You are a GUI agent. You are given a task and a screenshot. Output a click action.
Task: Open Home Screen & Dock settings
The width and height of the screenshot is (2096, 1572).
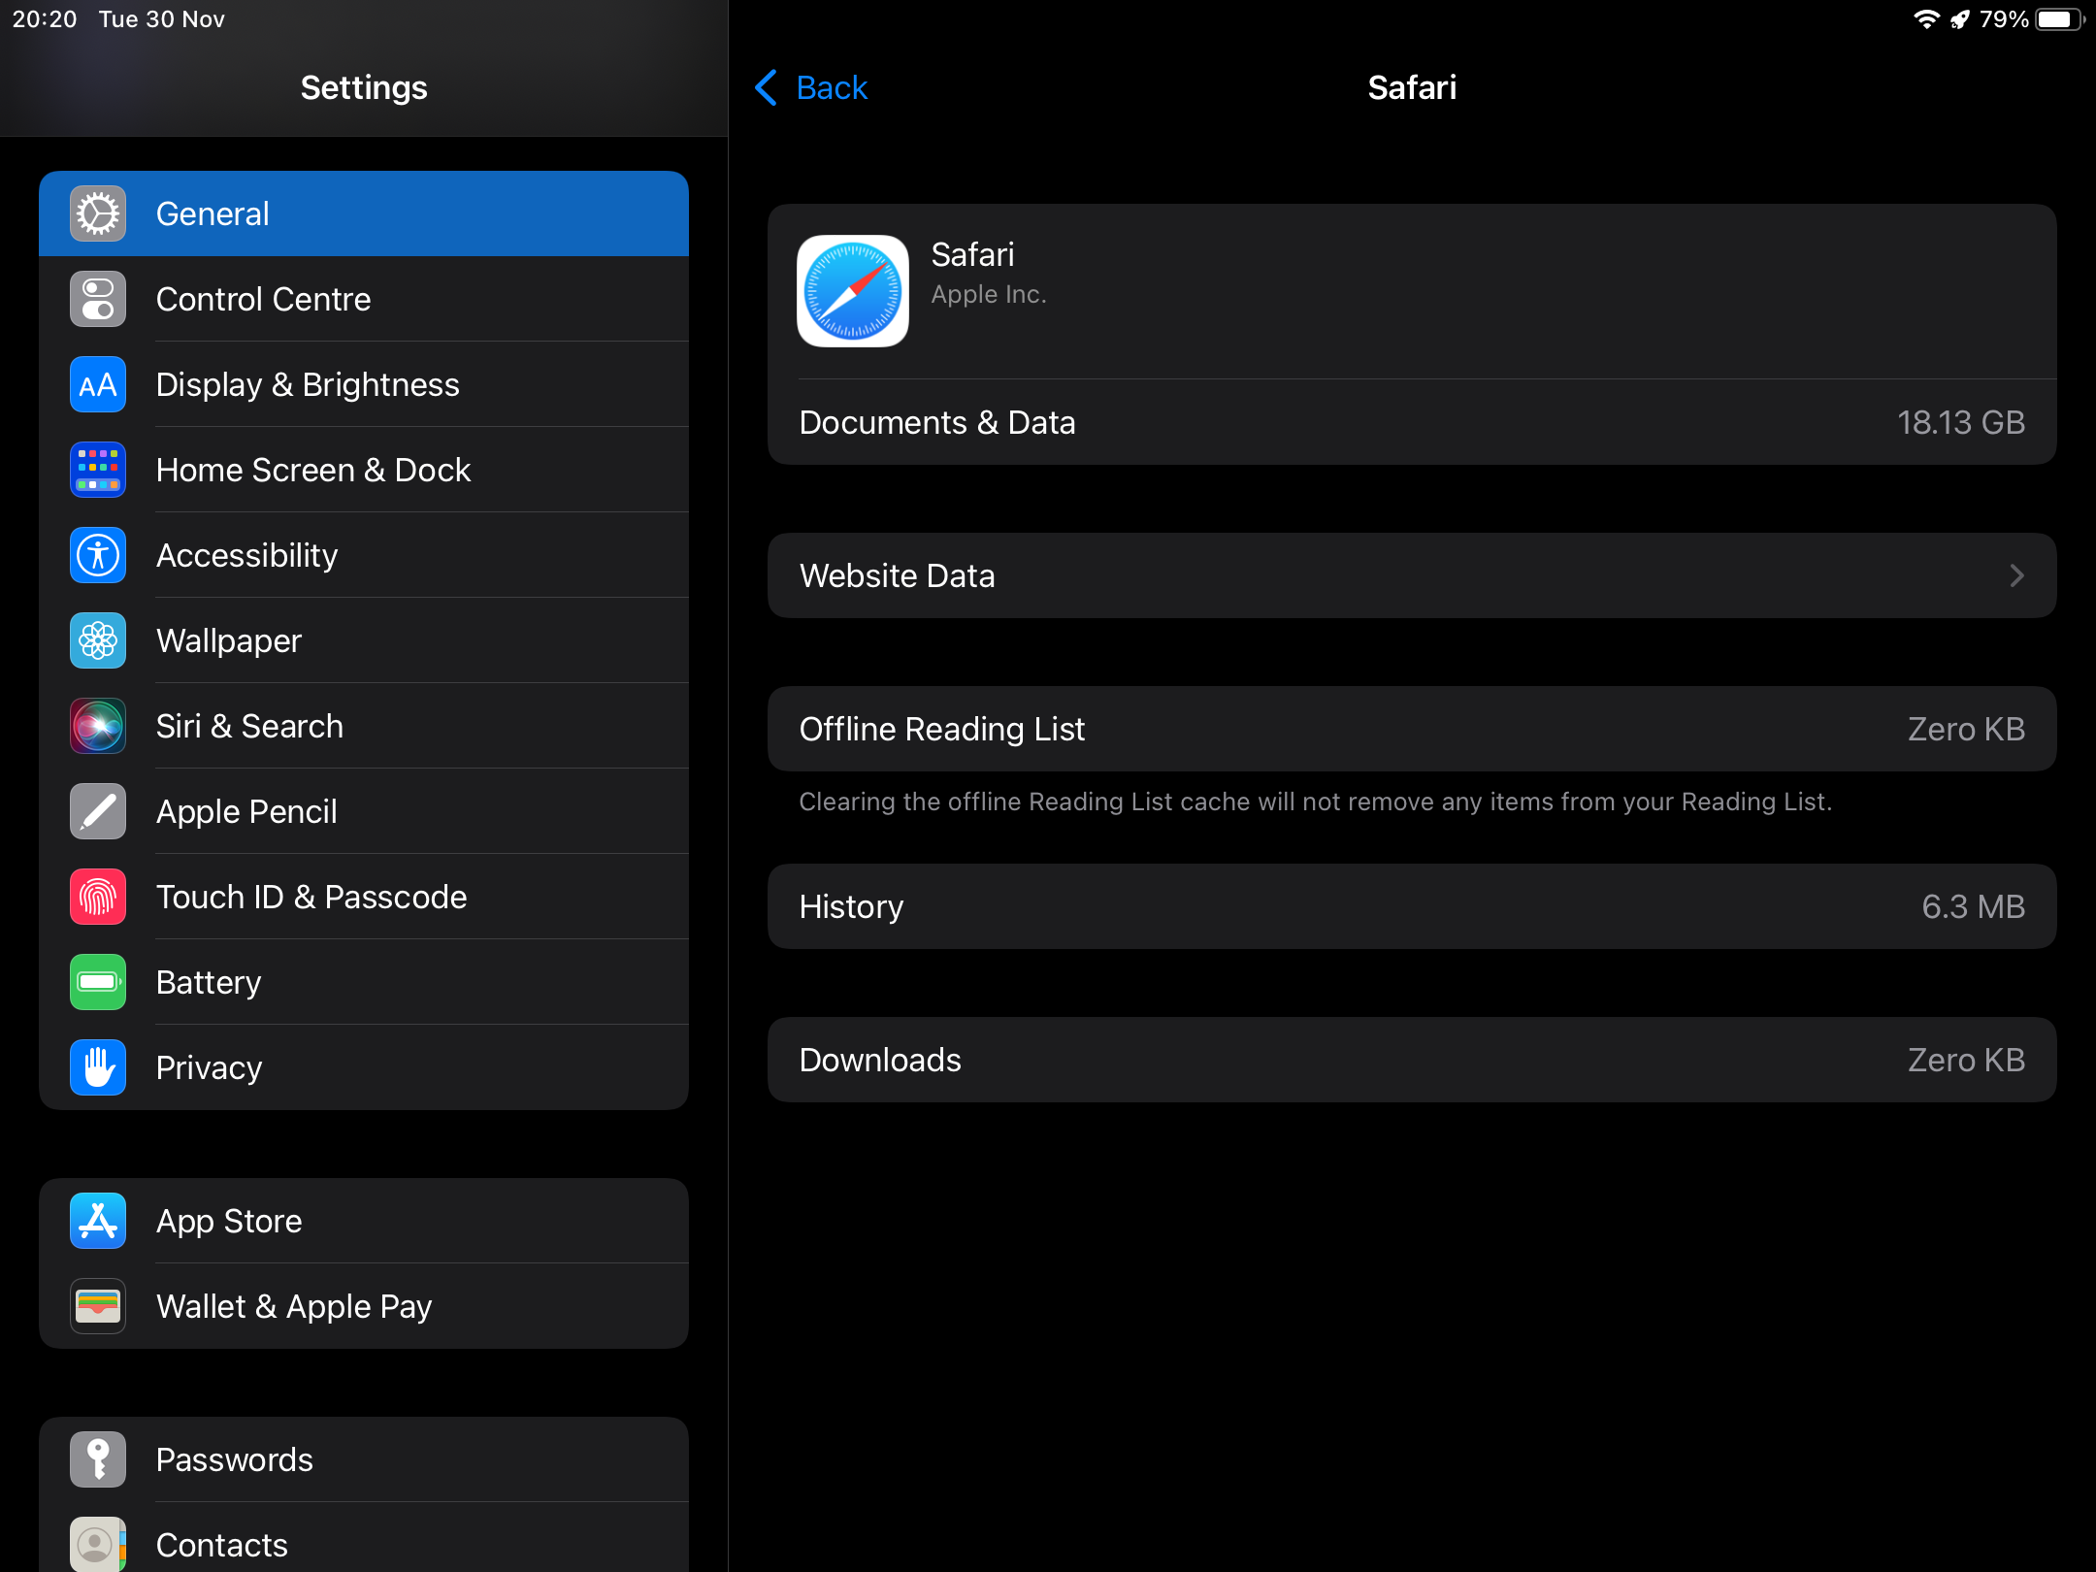364,470
